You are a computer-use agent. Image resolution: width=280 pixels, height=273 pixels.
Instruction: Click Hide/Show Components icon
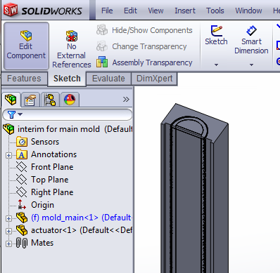tap(102, 30)
